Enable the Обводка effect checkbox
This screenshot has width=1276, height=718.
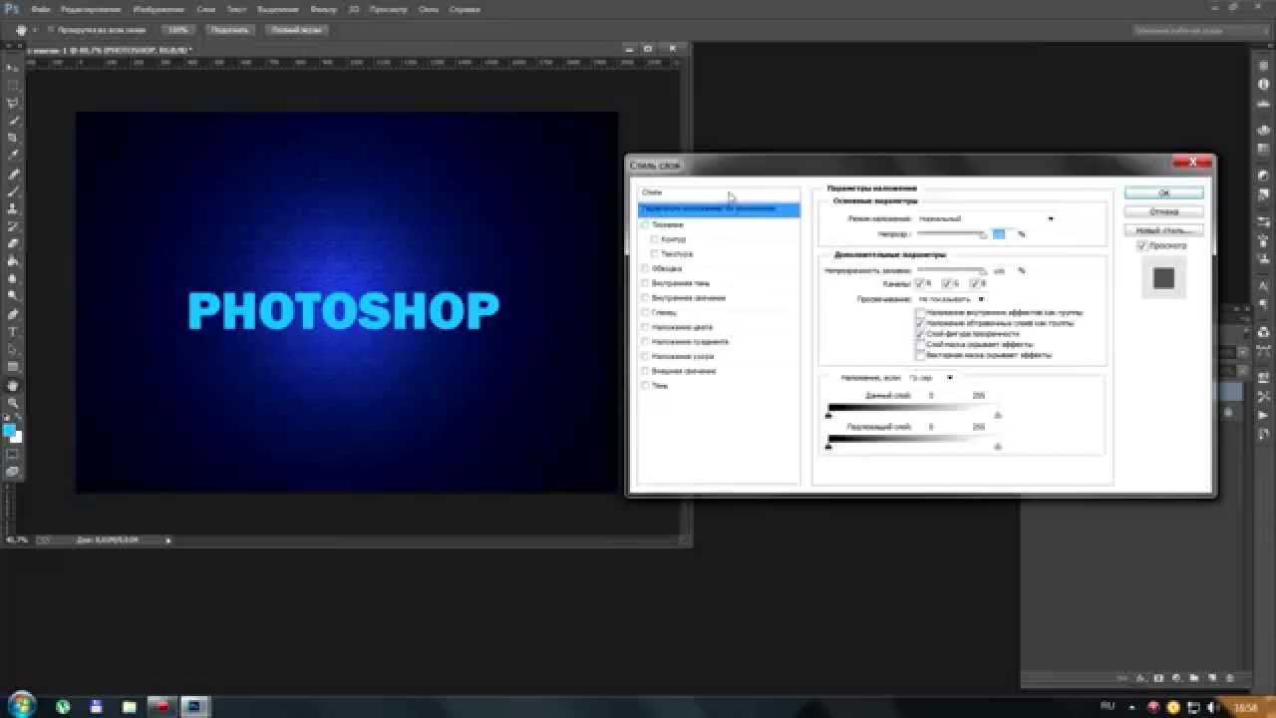coord(646,268)
